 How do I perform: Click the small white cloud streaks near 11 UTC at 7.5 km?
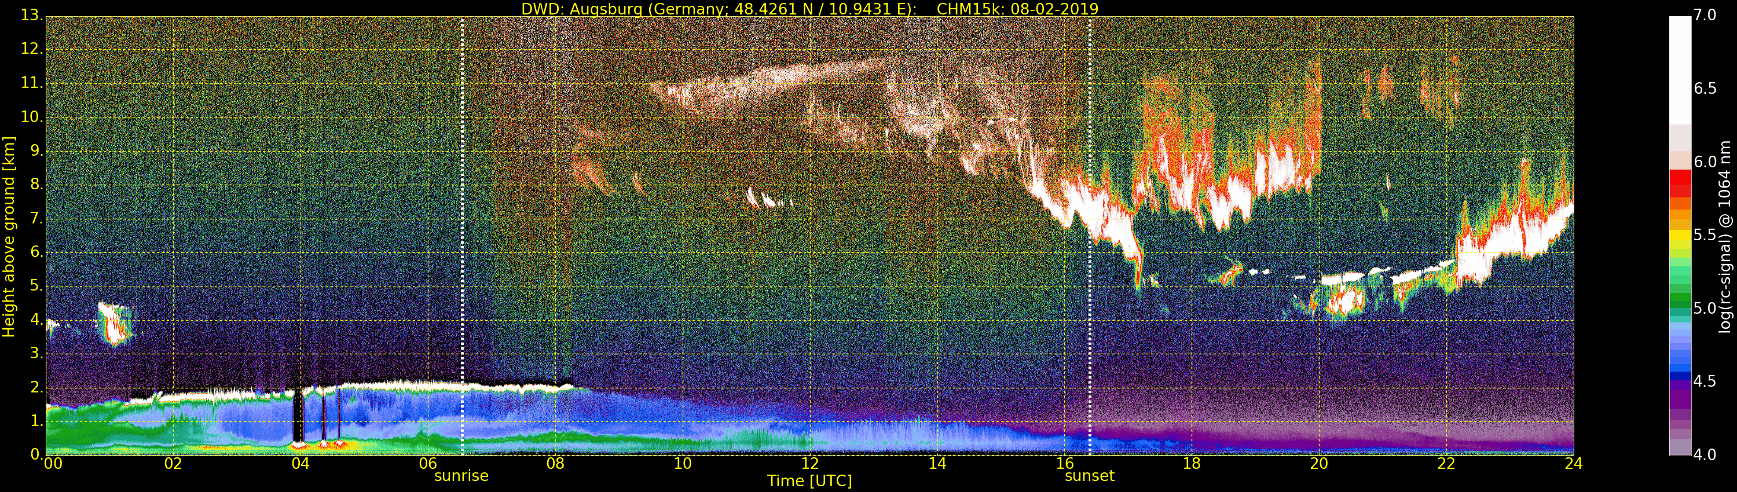pos(769,198)
